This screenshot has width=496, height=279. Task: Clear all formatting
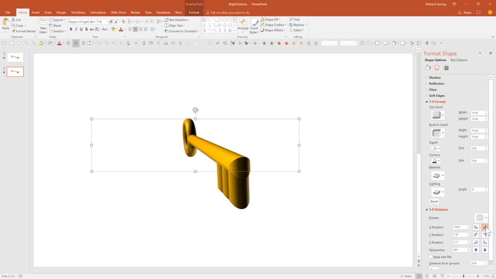coord(124,22)
